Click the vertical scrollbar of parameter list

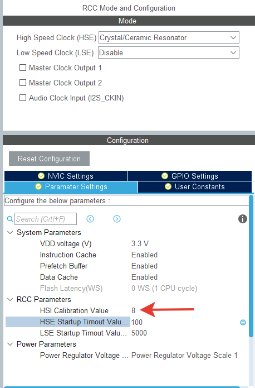(x=251, y=266)
